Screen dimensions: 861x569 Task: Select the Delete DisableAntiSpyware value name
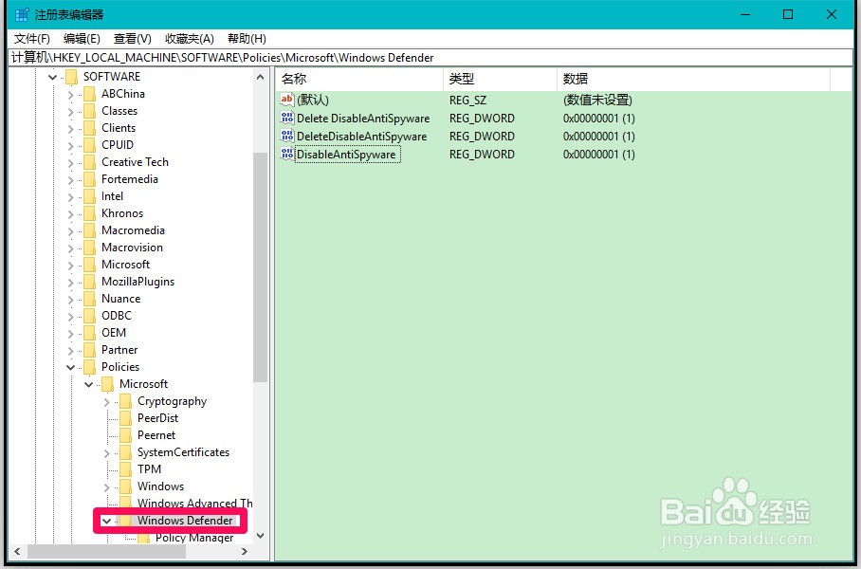[363, 119]
